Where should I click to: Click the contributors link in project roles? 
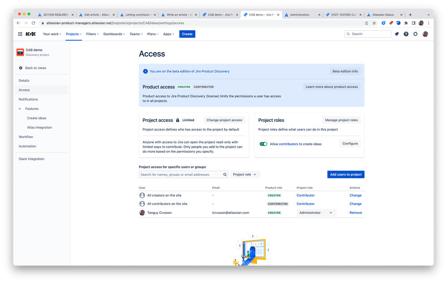click(288, 144)
